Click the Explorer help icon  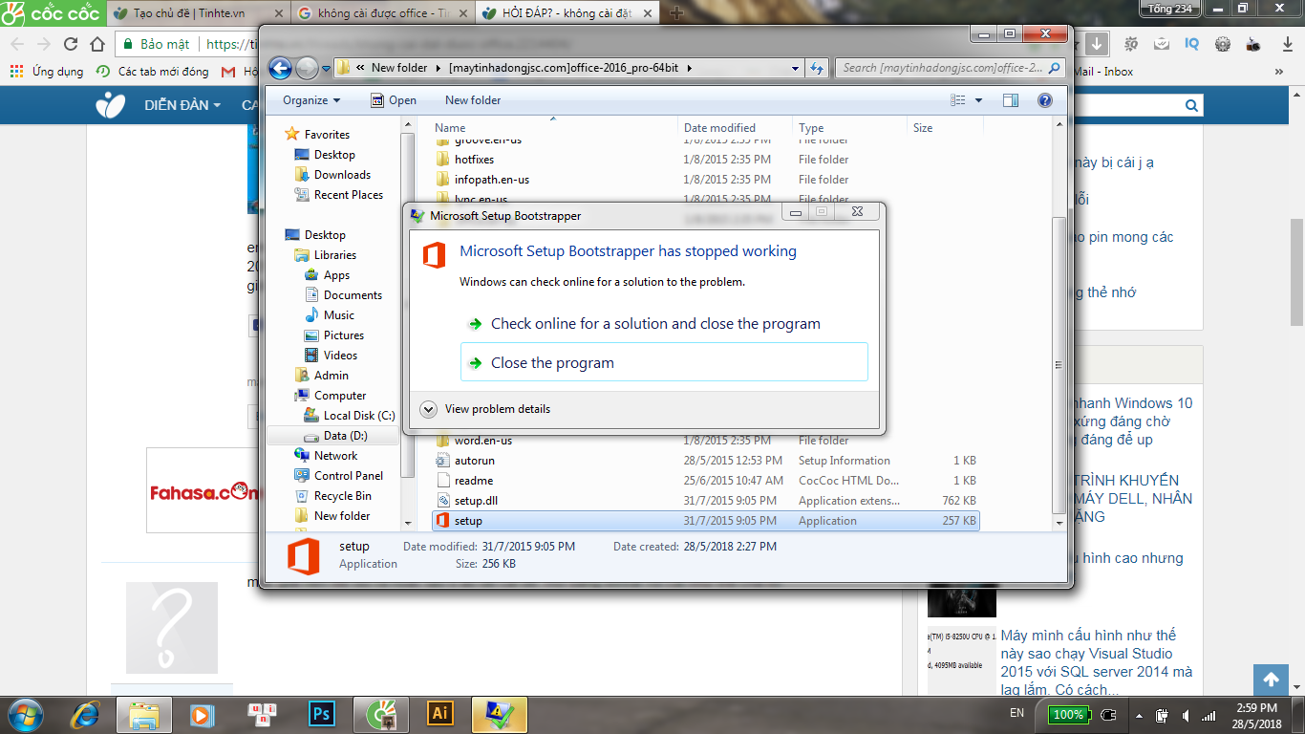pyautogui.click(x=1045, y=100)
